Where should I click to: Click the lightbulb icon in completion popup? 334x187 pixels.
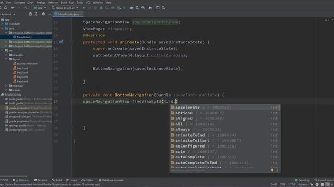pos(272,170)
